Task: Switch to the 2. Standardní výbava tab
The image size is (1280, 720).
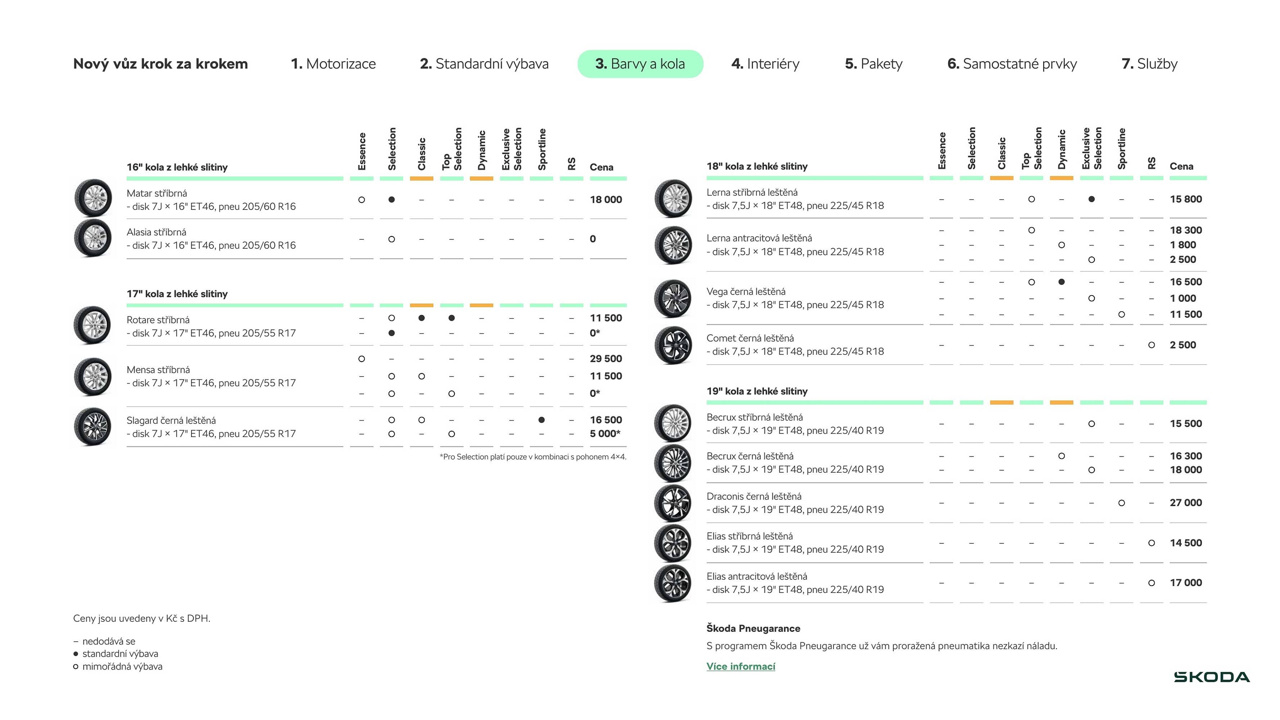Action: 484,64
